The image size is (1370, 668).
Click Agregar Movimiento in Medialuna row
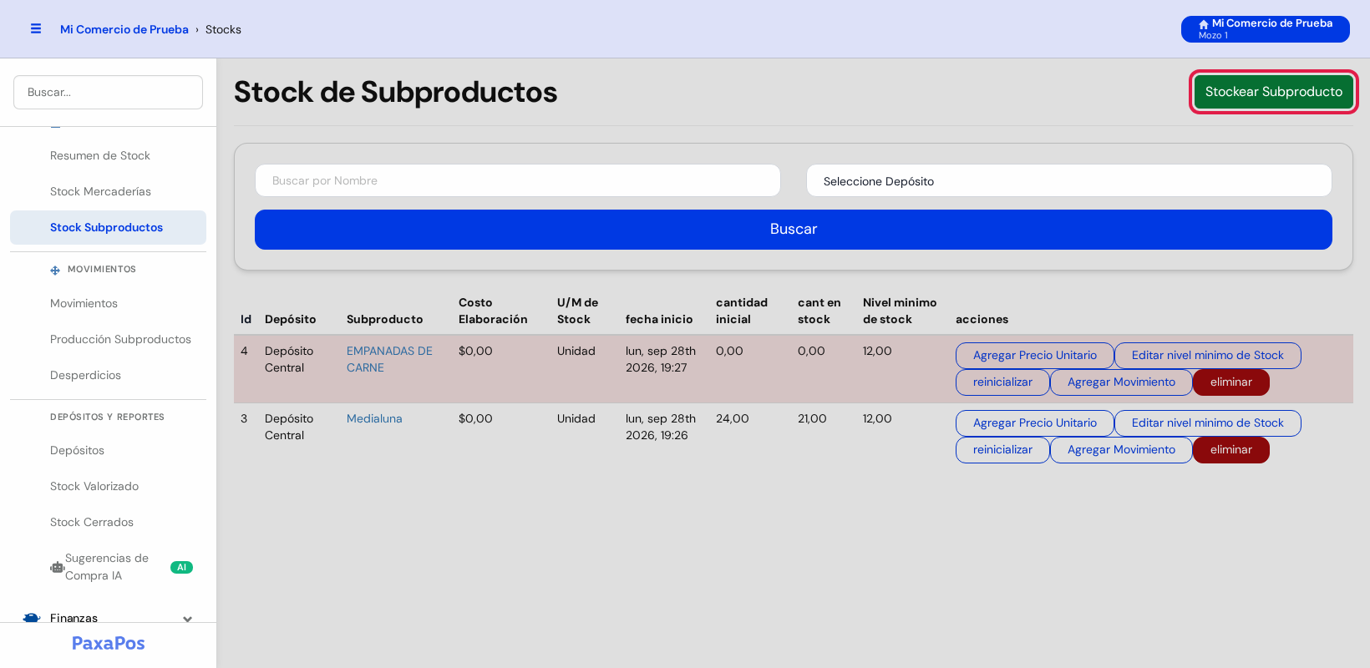[1121, 450]
